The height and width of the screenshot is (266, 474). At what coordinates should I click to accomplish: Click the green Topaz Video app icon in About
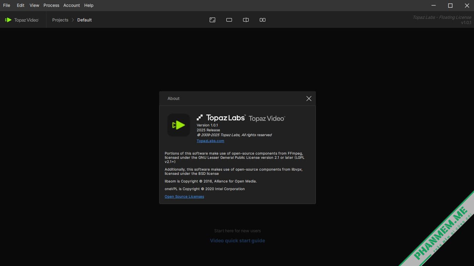(179, 125)
